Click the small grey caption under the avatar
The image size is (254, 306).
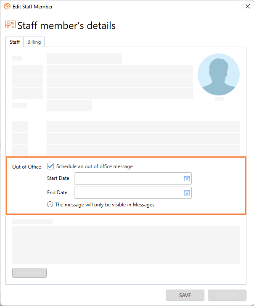point(219,99)
